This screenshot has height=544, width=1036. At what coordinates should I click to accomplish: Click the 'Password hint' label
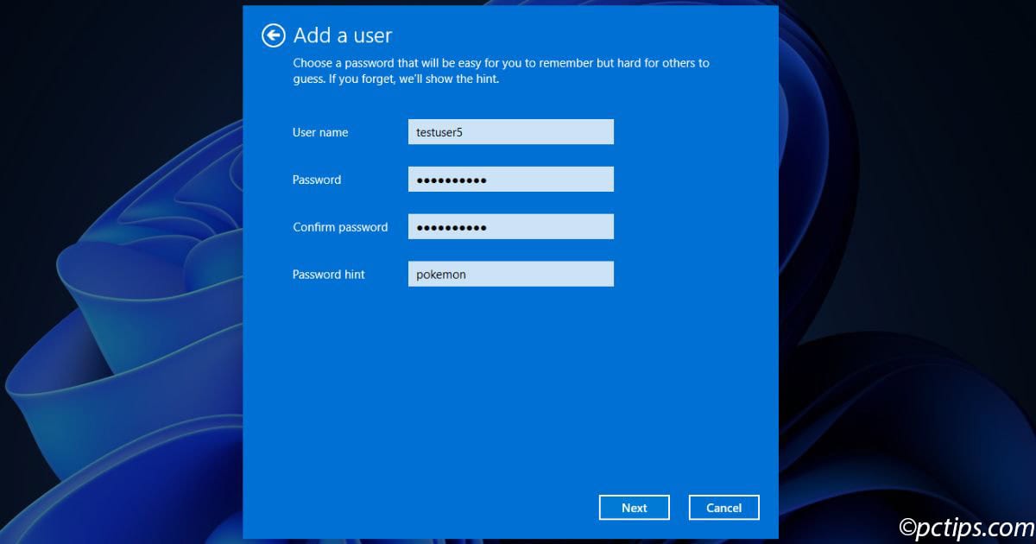(x=329, y=275)
